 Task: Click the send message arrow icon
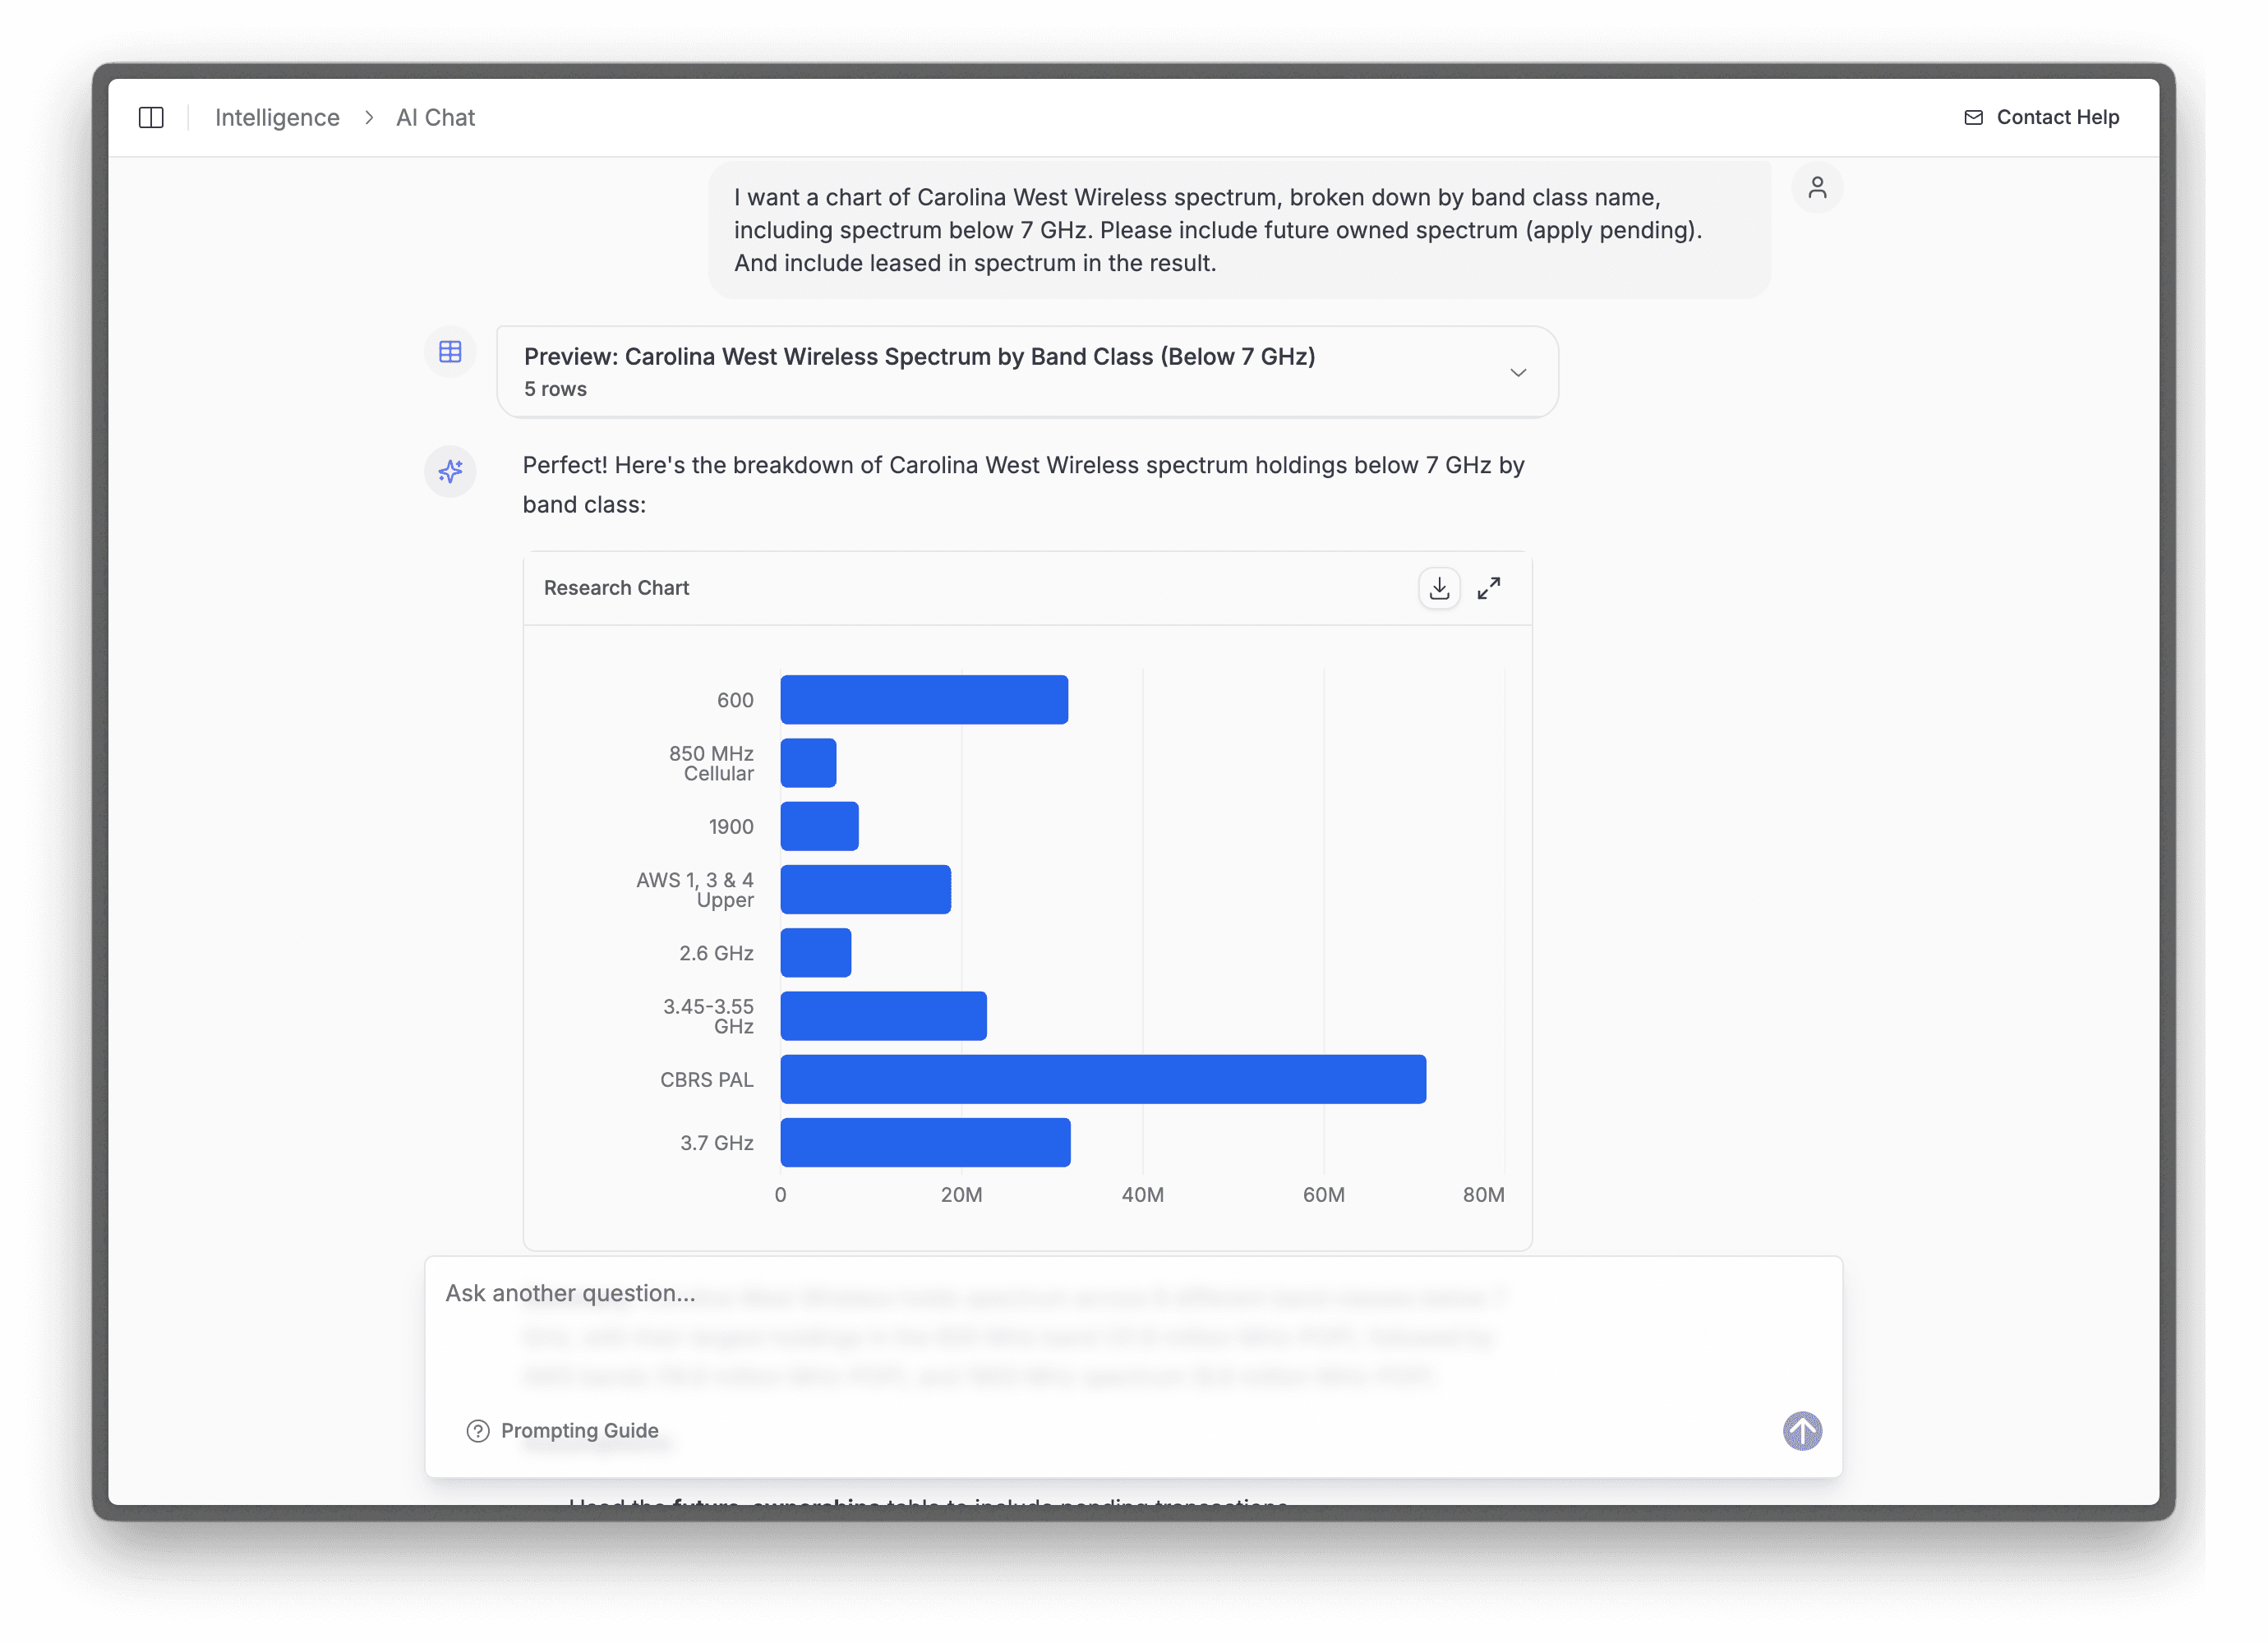[x=1801, y=1431]
